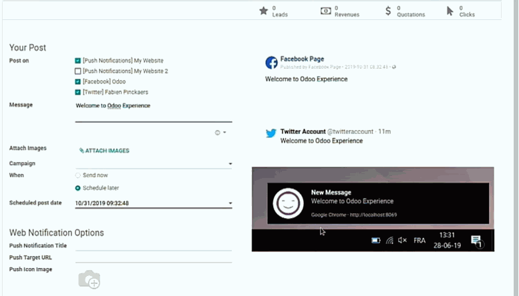Click the Twitter bird icon in preview
The image size is (519, 296).
click(271, 133)
